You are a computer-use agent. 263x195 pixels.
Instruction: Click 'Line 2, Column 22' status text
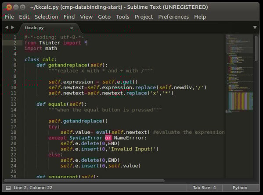pyautogui.click(x=33, y=188)
